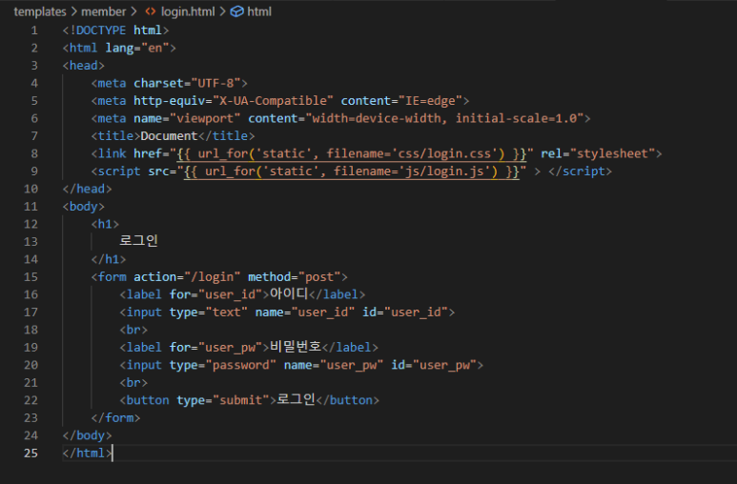The width and height of the screenshot is (737, 484).
Task: Click the closing form tag
Action: pyautogui.click(x=115, y=418)
